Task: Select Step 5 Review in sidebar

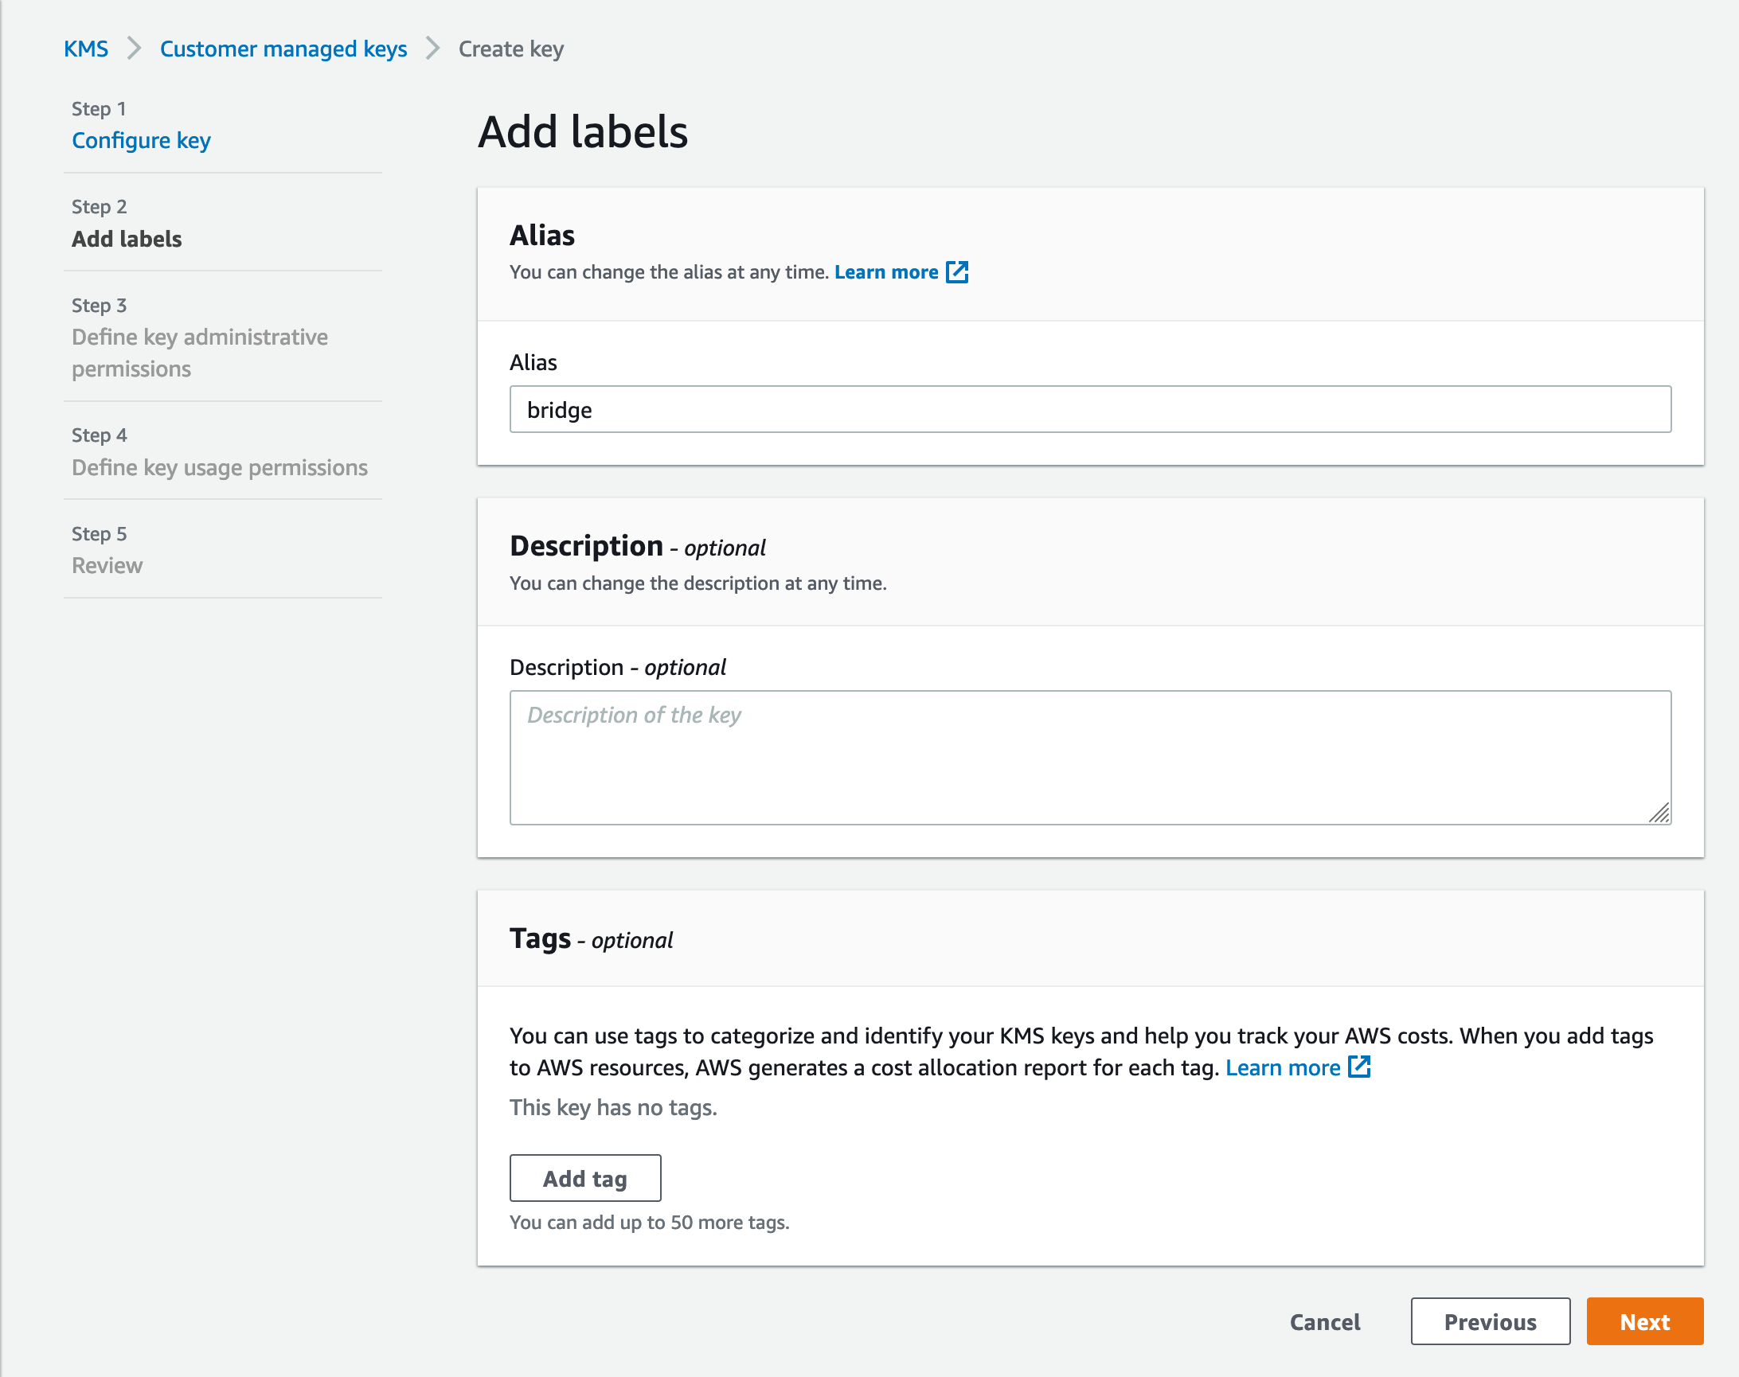Action: click(107, 565)
